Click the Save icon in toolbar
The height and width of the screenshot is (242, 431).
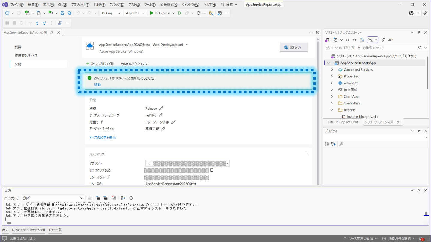point(62,13)
